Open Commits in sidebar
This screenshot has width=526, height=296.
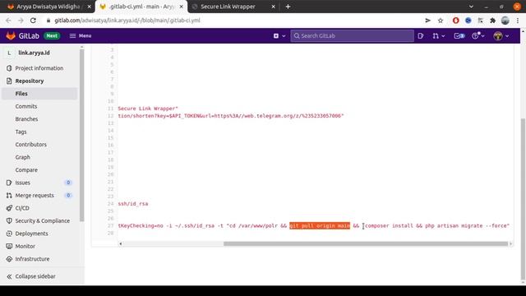pos(25,106)
